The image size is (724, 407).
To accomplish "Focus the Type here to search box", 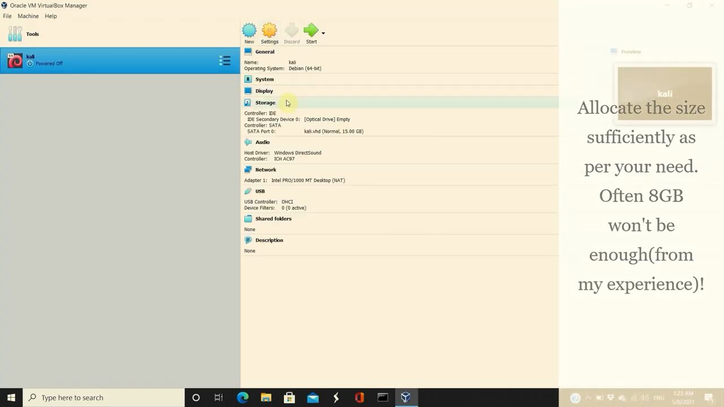I will pyautogui.click(x=104, y=397).
